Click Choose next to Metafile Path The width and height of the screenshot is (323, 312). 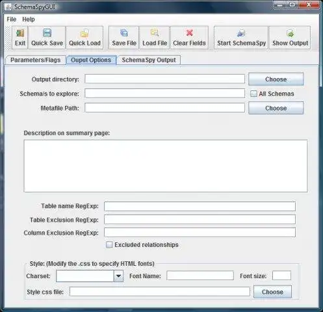click(276, 108)
